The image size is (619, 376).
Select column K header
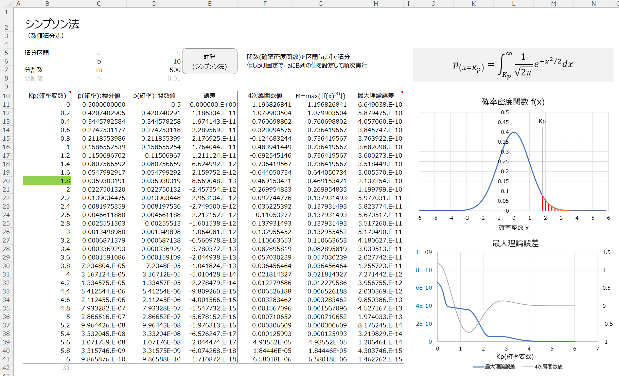coord(473,3)
